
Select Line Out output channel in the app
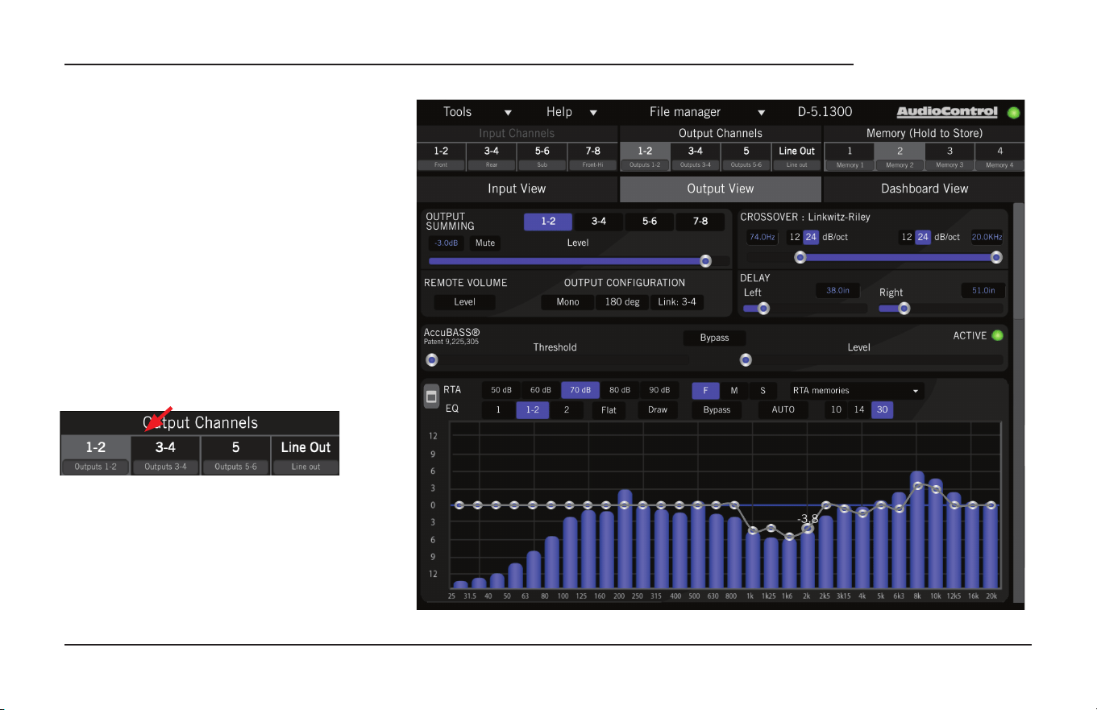(x=796, y=156)
